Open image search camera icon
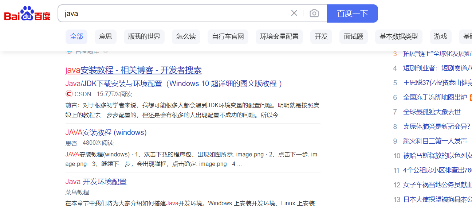472x206 pixels. point(314,13)
